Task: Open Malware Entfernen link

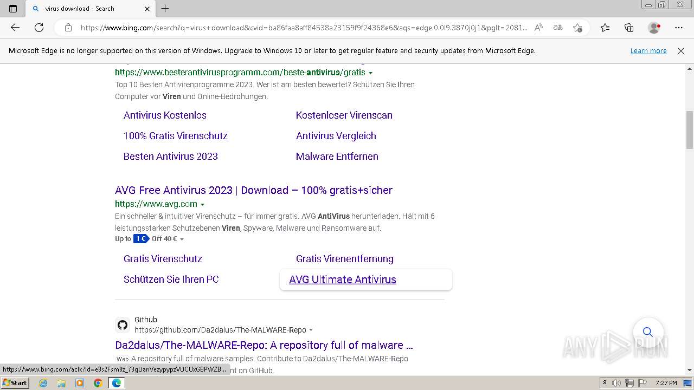Action: pos(337,156)
